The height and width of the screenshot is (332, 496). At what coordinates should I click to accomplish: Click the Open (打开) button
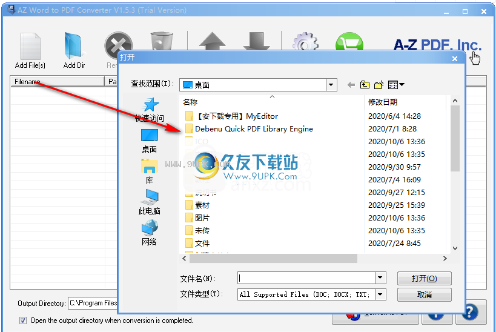[x=424, y=279]
